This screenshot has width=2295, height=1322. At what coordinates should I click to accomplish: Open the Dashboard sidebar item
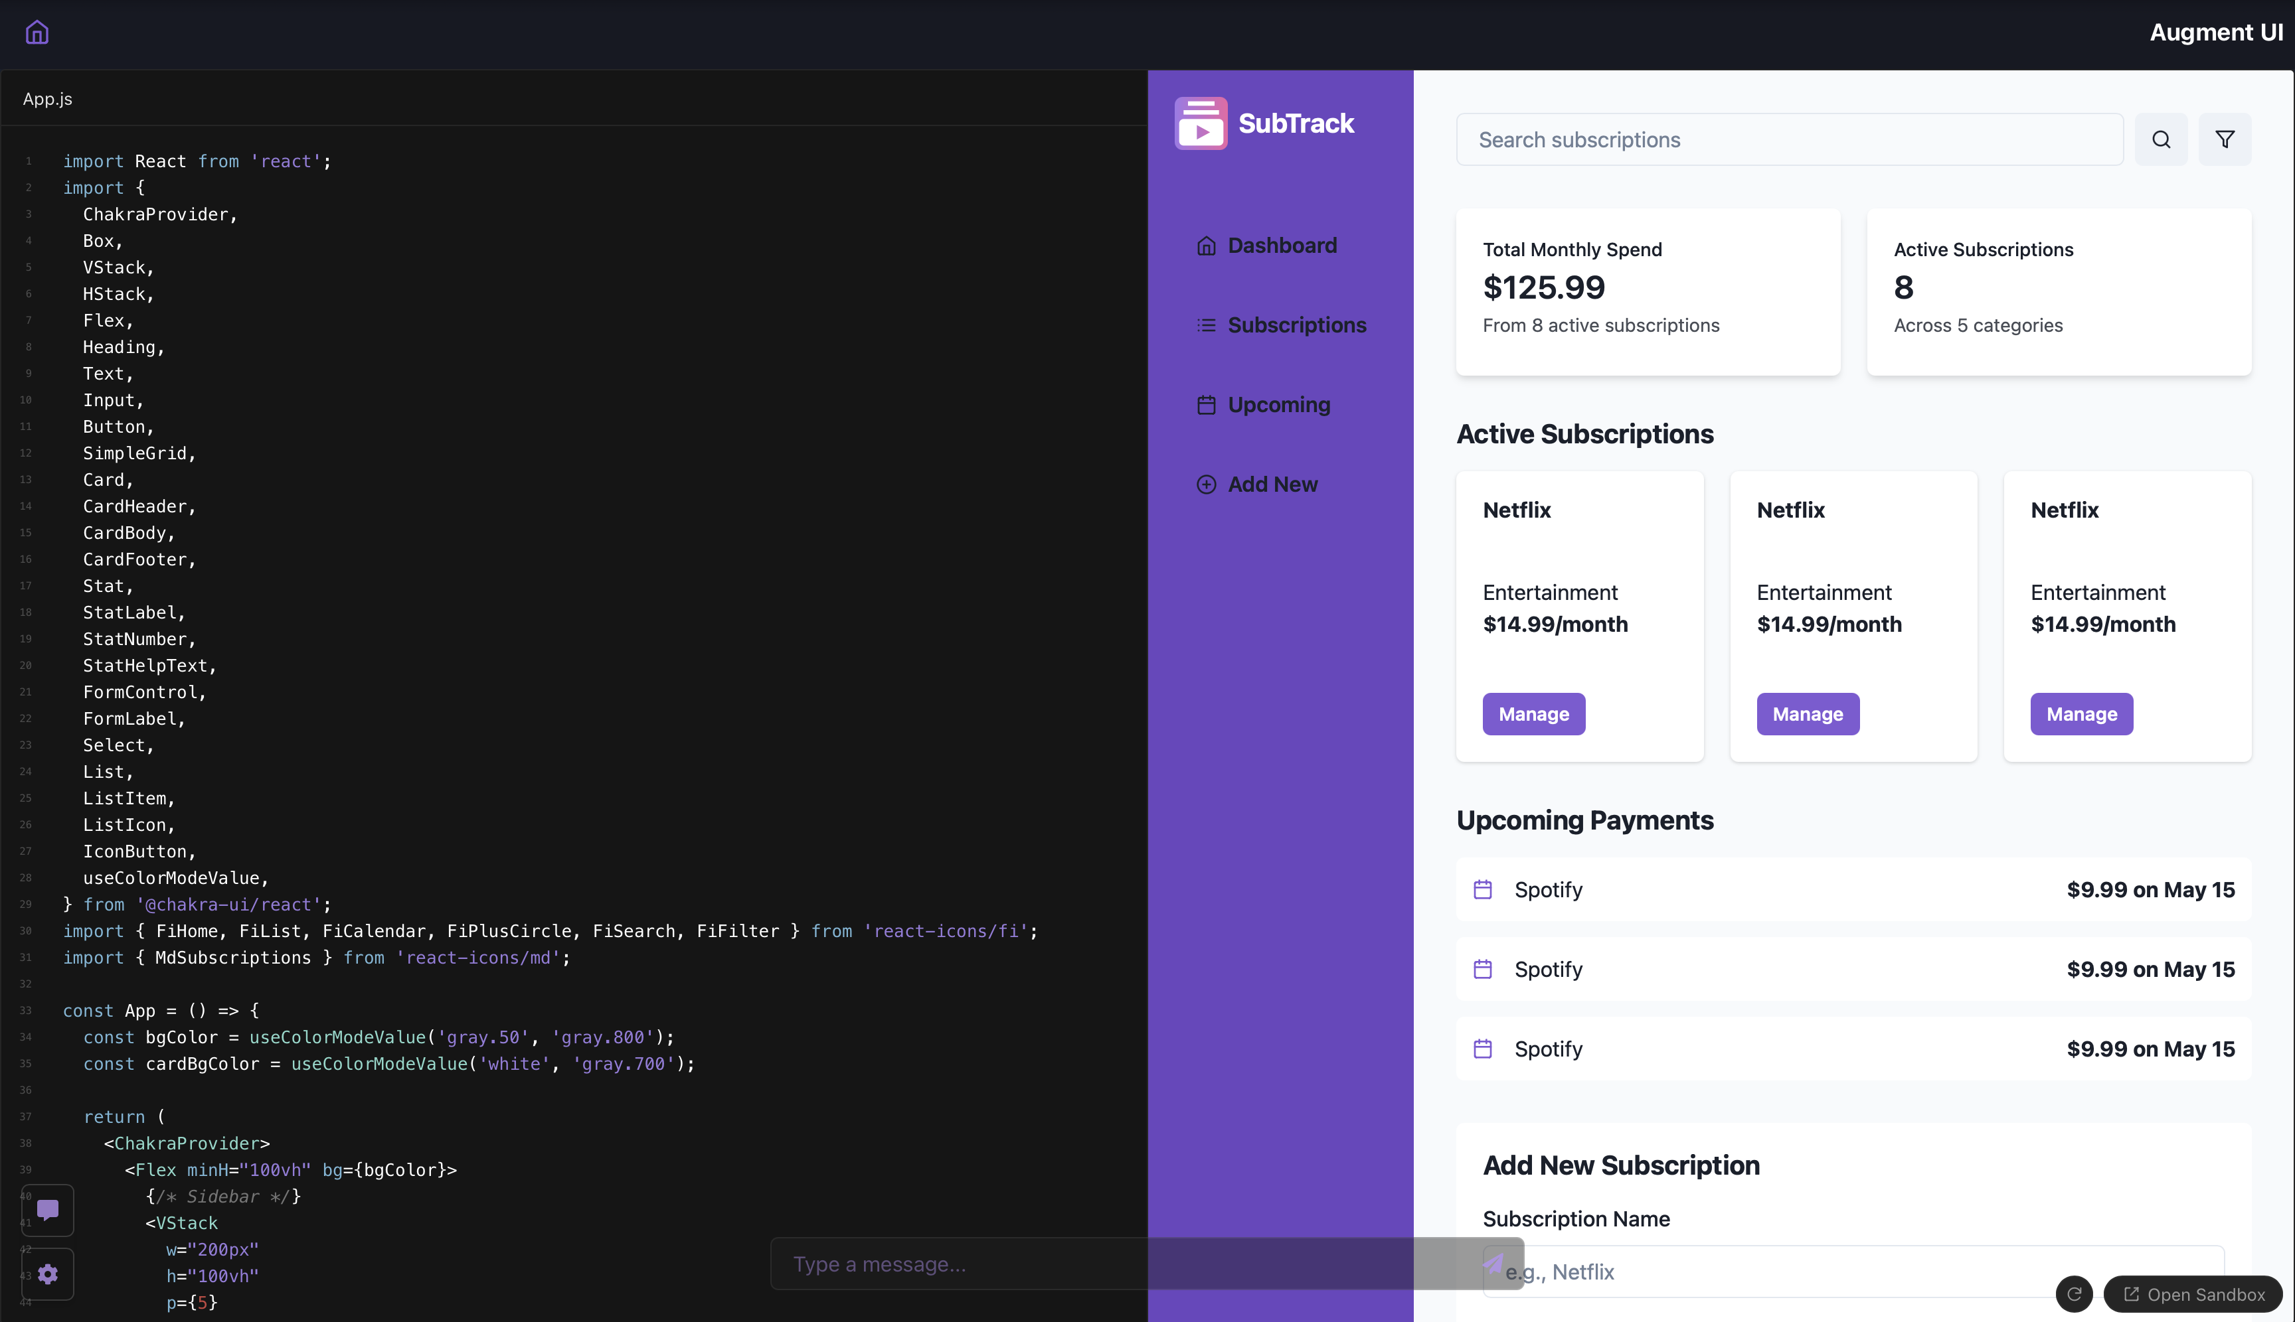click(x=1281, y=246)
